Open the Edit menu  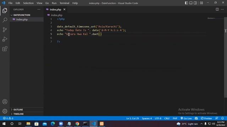18,3
